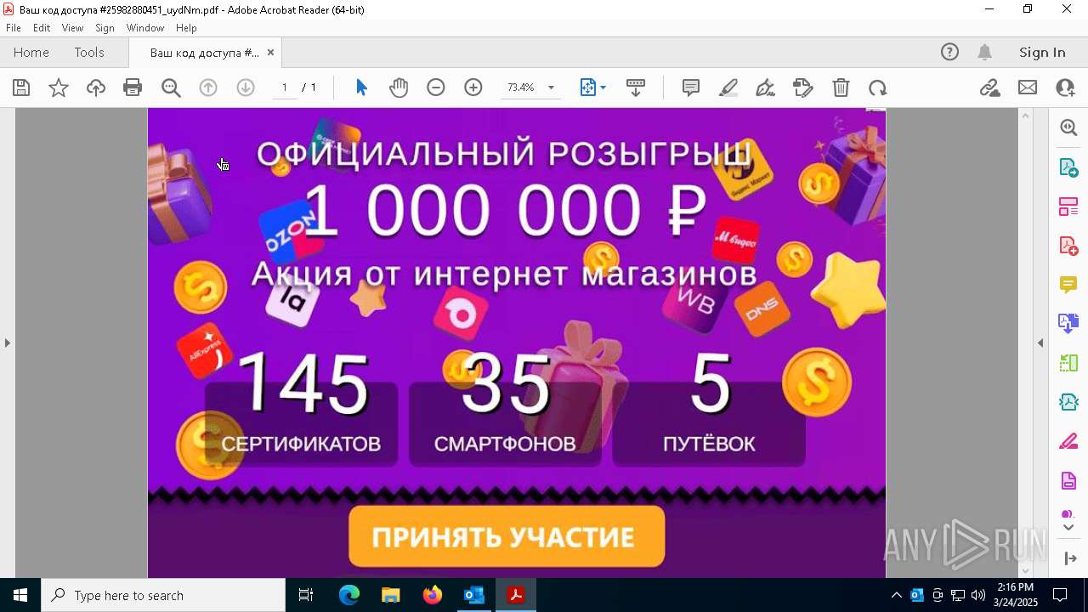Image resolution: width=1088 pixels, height=612 pixels.
Task: Share a link to this file
Action: [989, 88]
